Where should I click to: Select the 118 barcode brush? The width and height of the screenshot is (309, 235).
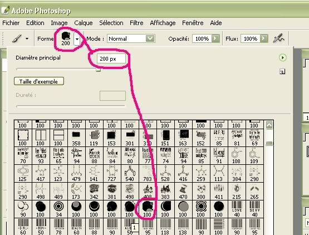click(x=165, y=227)
